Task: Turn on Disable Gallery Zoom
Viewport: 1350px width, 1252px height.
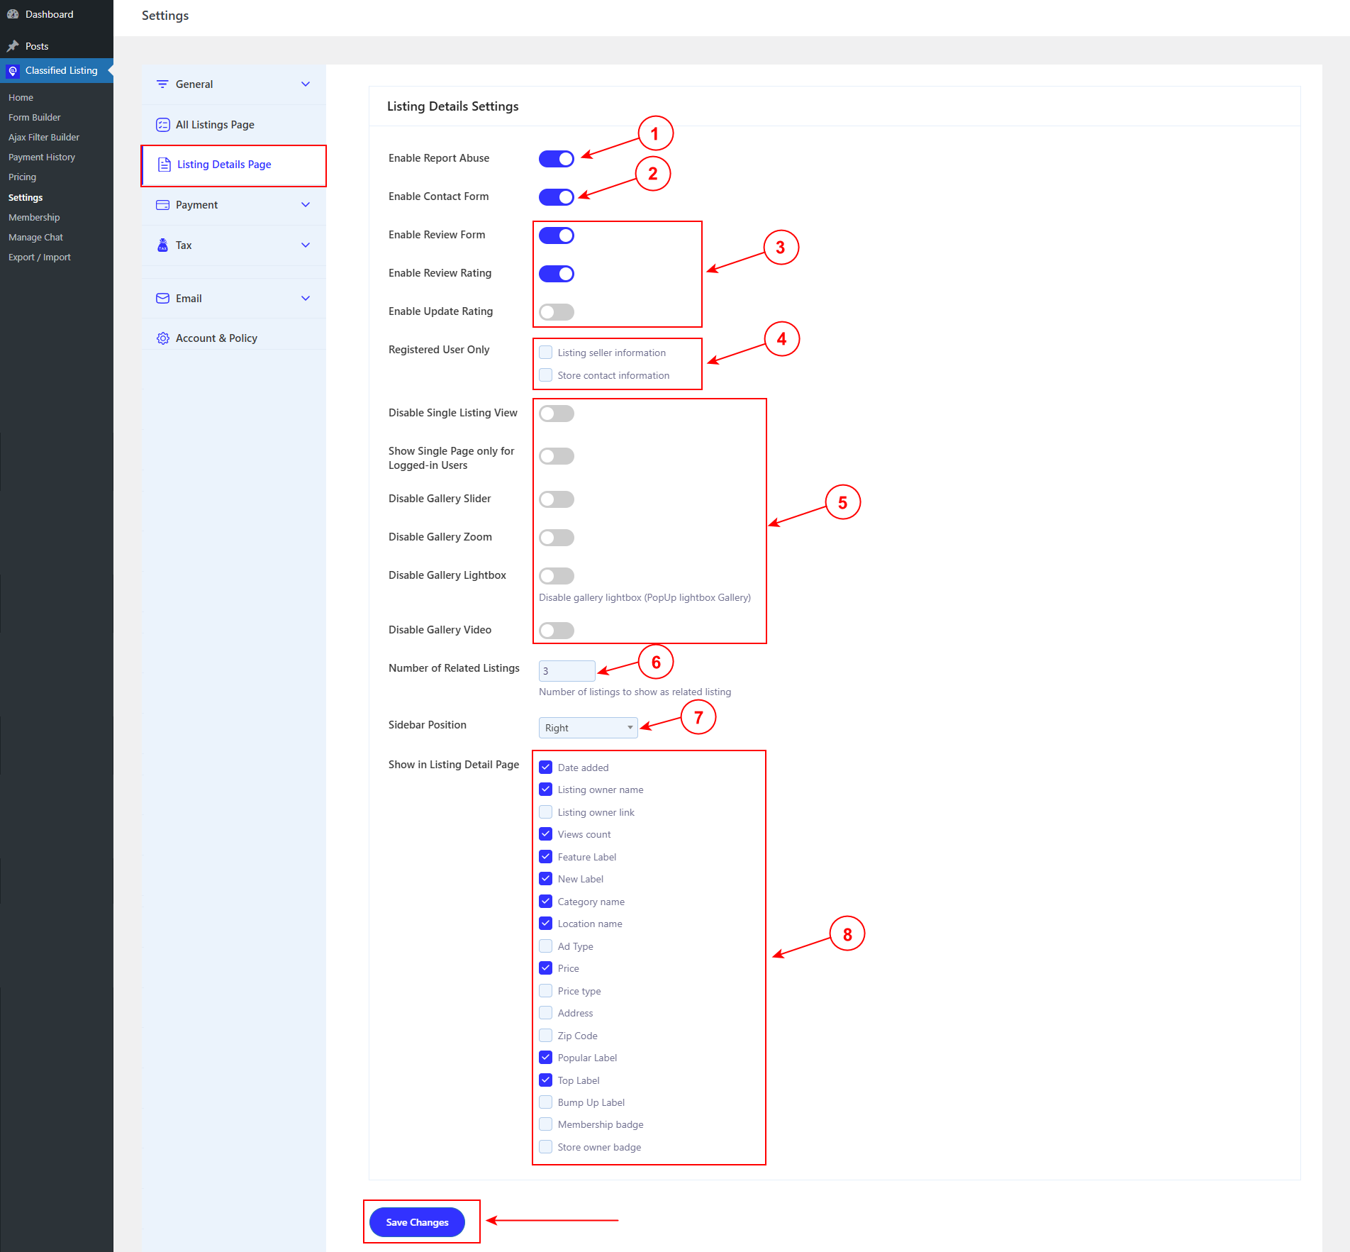Action: tap(557, 538)
